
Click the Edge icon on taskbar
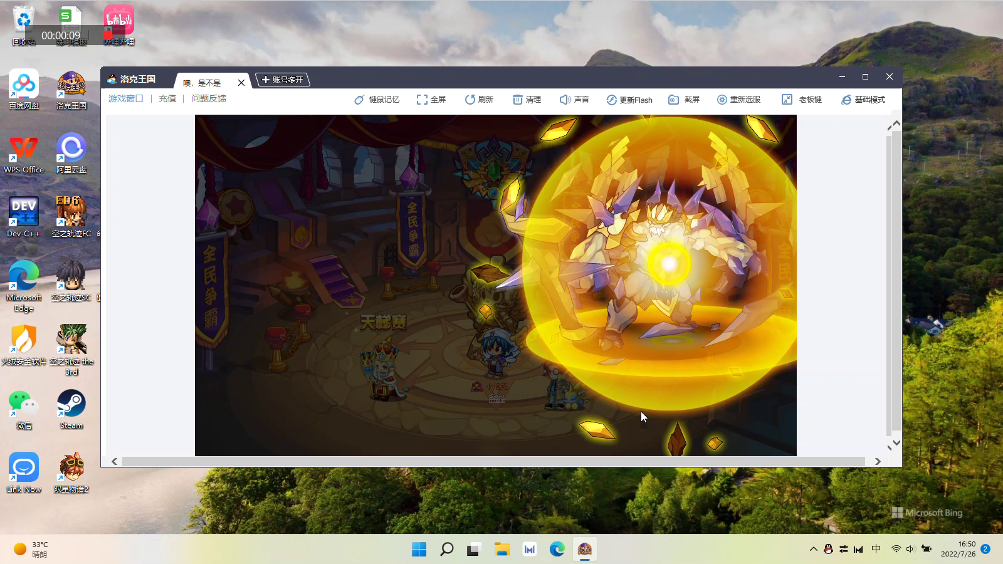tap(557, 550)
